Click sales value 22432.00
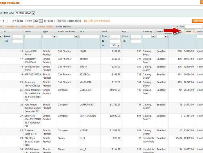The image size is (203, 153). [189, 138]
